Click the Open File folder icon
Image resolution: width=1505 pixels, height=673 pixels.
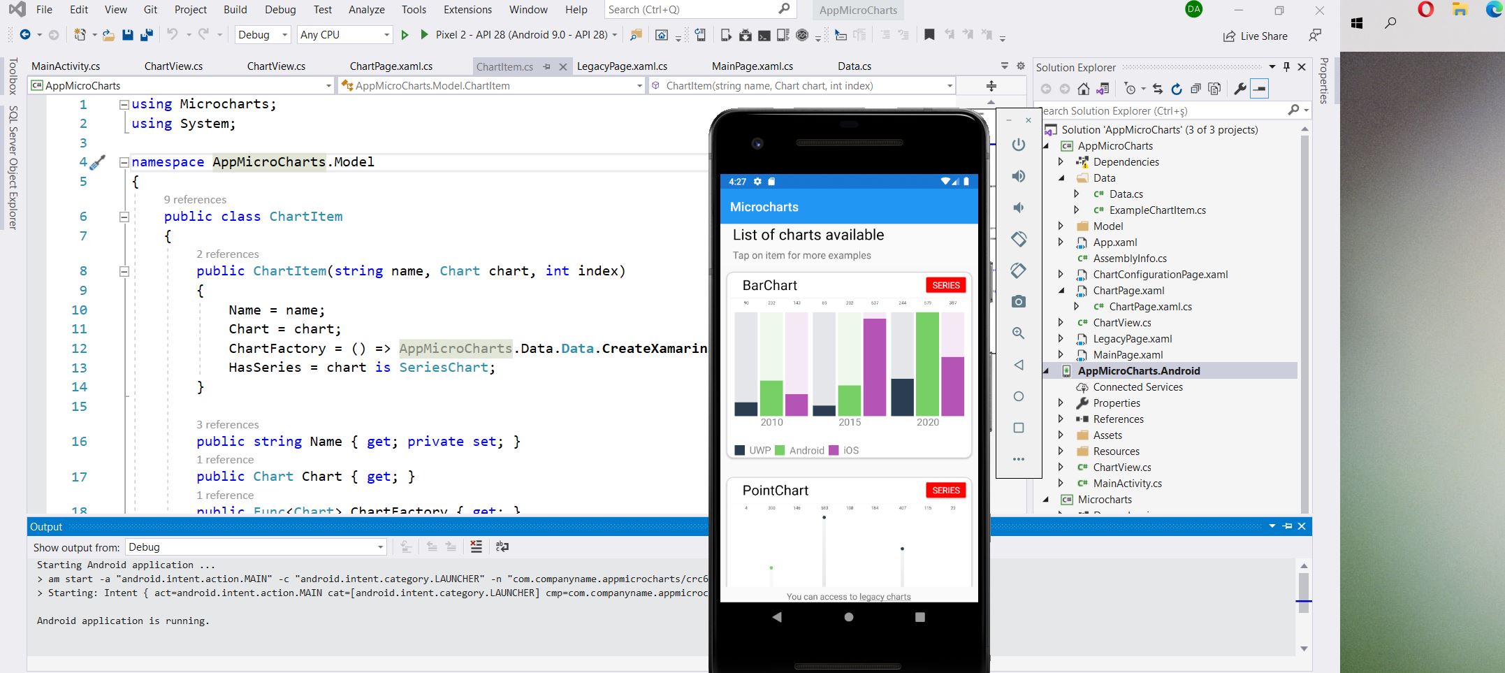108,35
